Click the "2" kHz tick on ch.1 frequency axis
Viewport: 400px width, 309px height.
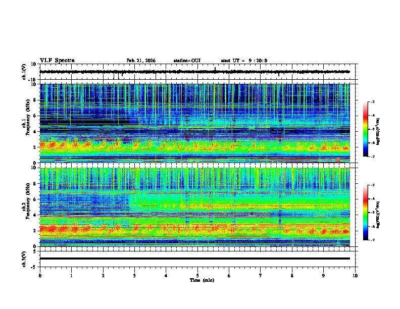(35, 147)
